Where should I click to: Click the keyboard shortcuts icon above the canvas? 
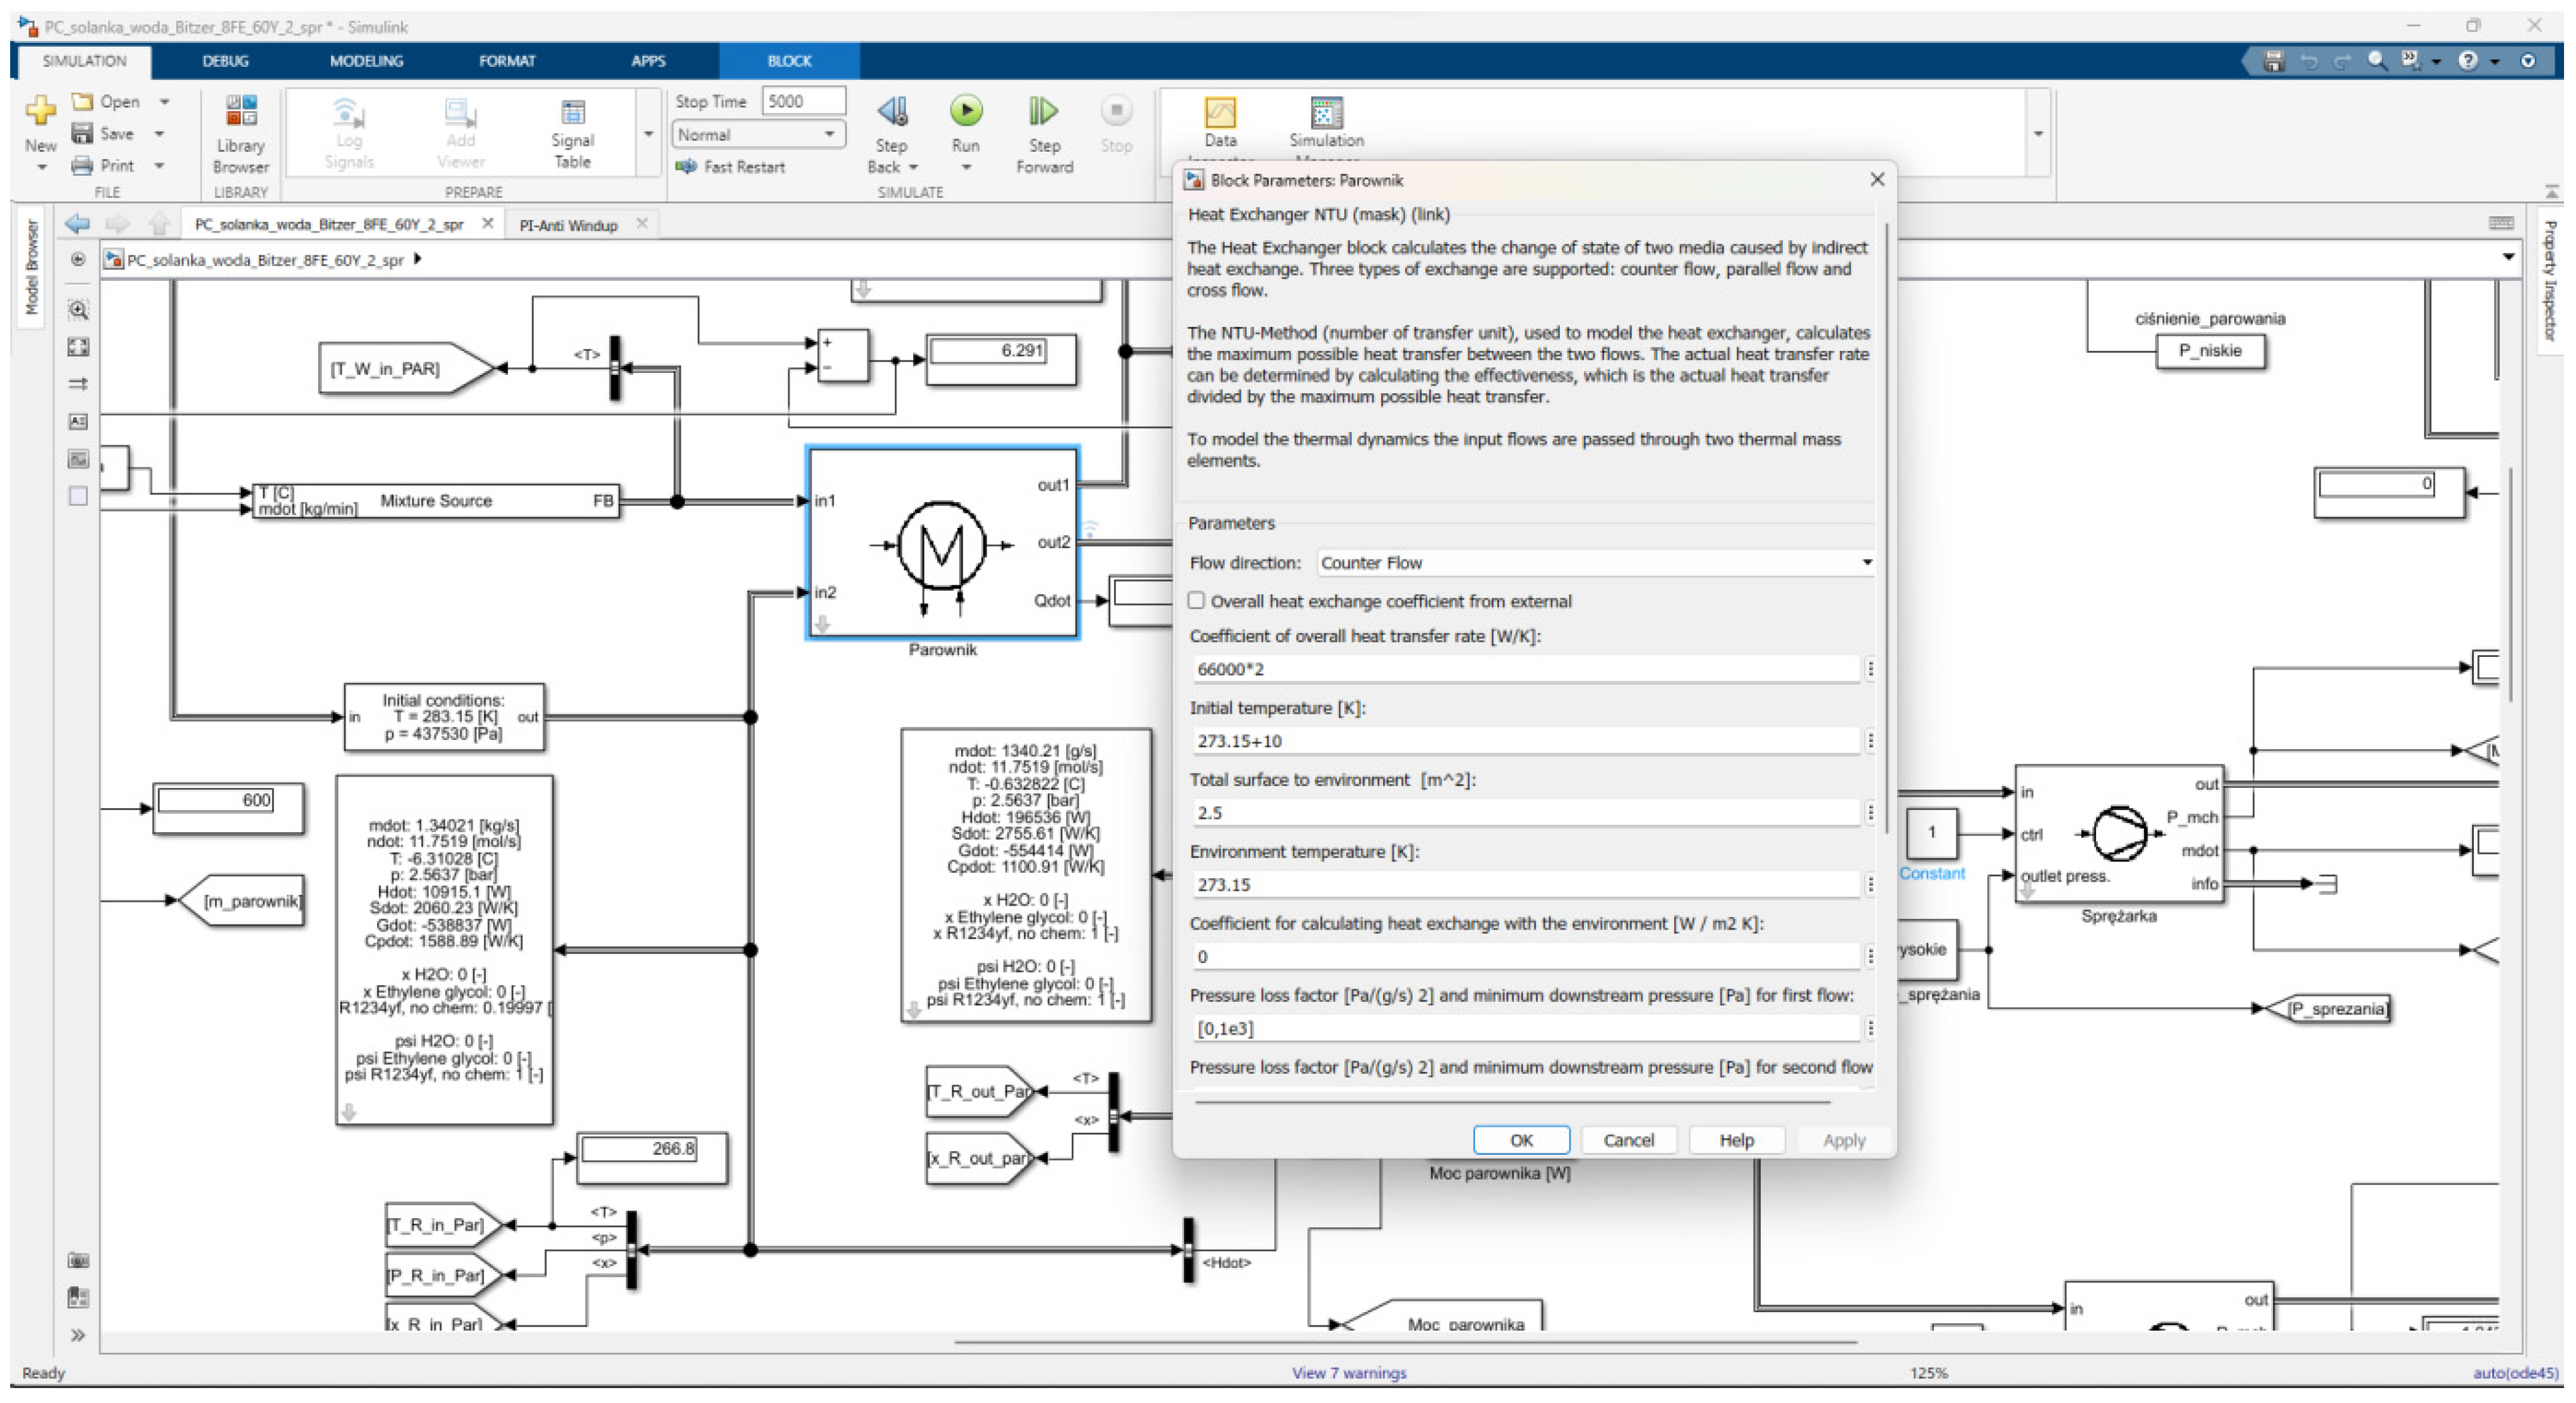click(x=2500, y=223)
